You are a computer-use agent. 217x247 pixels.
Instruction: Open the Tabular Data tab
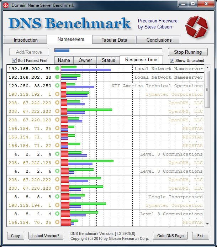[x=114, y=40]
